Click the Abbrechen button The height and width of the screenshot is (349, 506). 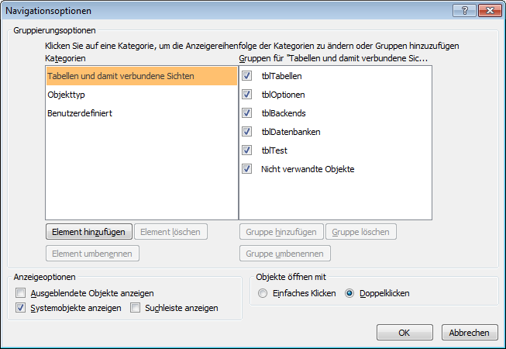tap(469, 332)
